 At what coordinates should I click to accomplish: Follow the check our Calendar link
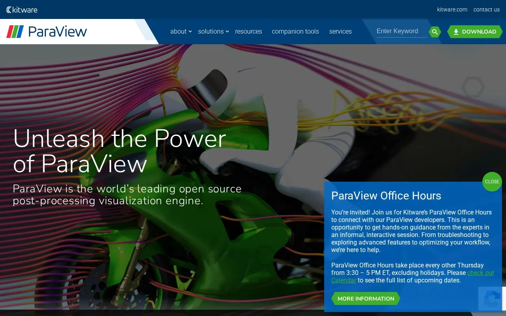481,273
